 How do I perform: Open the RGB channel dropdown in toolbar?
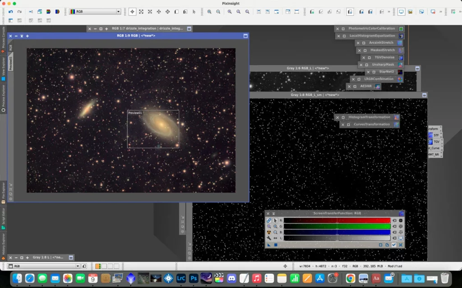coord(95,12)
